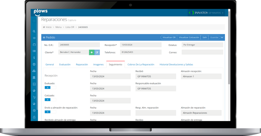
Task: Collapse the Pedido panel chevron
Action: point(222,37)
